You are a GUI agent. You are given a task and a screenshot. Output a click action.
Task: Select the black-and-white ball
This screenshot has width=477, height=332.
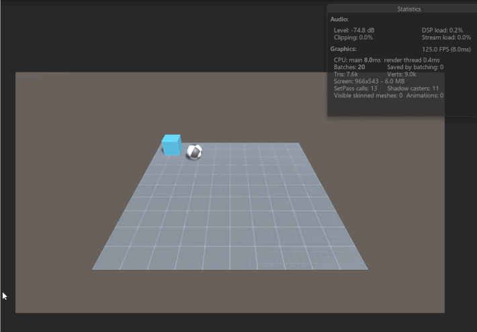coord(194,152)
